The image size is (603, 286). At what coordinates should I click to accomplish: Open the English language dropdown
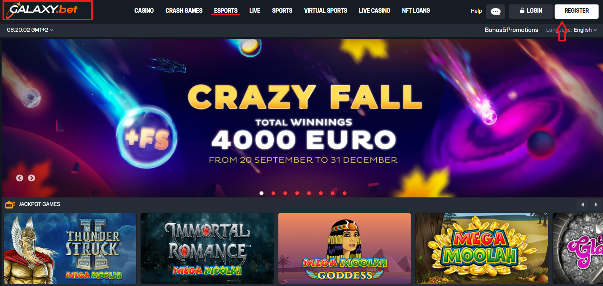(x=585, y=30)
